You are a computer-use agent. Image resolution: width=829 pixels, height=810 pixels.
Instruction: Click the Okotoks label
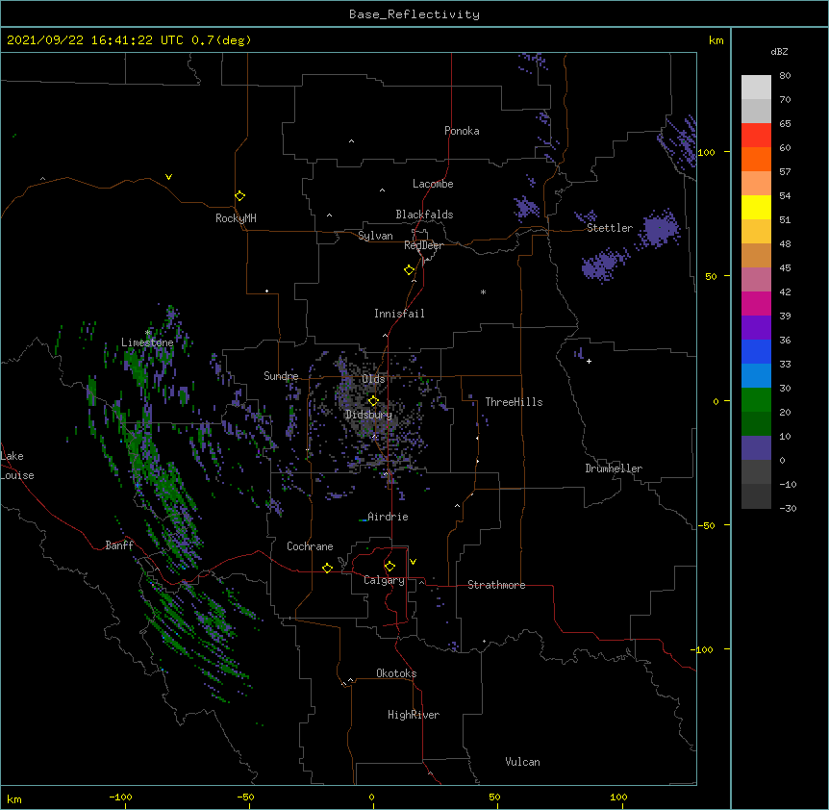(x=396, y=673)
